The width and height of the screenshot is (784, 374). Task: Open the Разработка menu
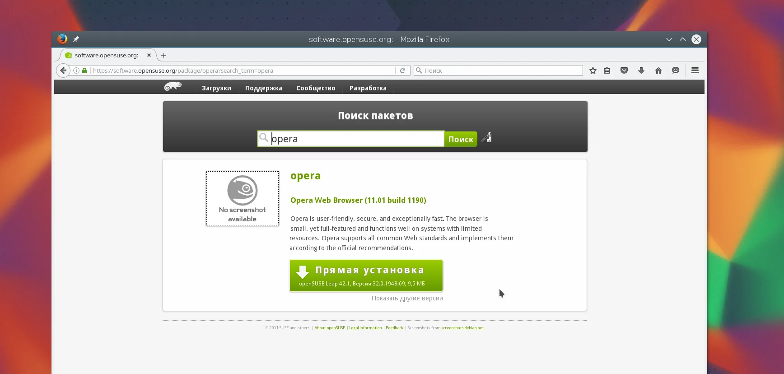pyautogui.click(x=368, y=88)
